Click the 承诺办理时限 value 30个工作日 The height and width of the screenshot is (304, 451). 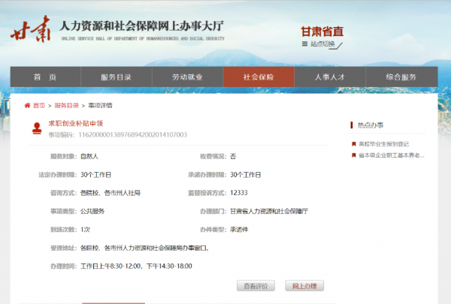245,175
